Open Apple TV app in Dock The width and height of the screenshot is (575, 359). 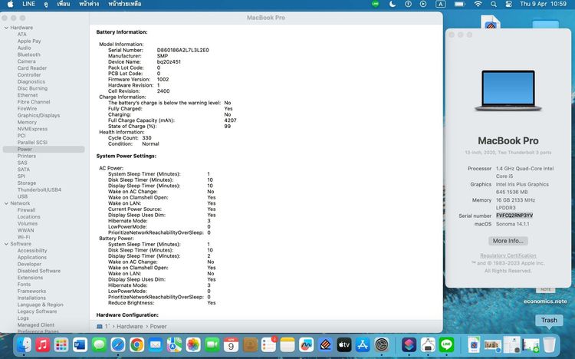(x=344, y=345)
